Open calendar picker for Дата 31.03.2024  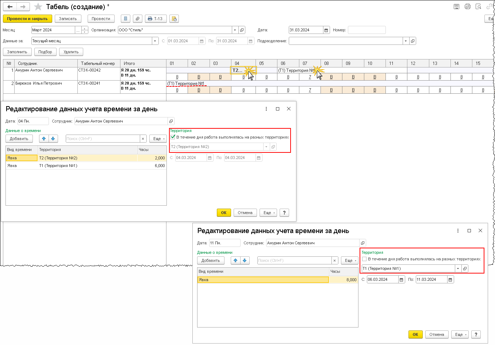327,30
